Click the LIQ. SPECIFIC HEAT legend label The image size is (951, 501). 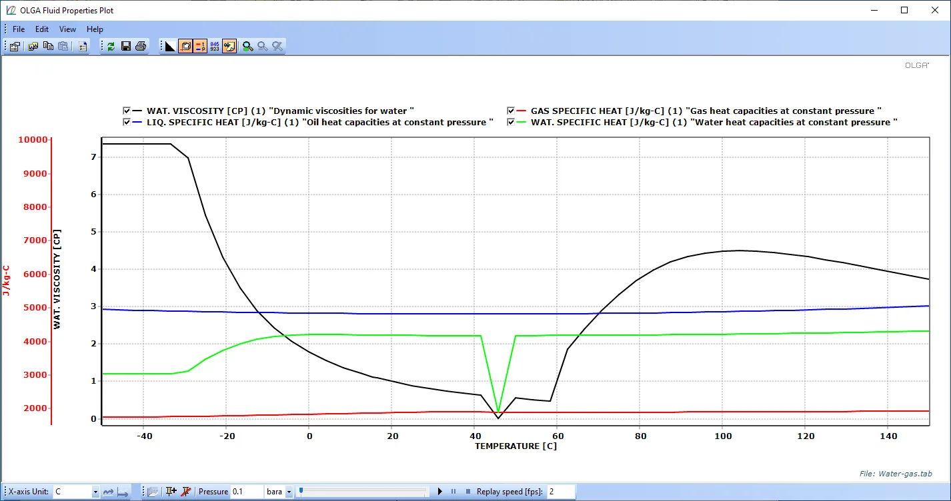click(320, 123)
